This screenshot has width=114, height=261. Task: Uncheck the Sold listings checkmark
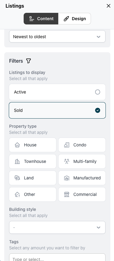coord(98,110)
